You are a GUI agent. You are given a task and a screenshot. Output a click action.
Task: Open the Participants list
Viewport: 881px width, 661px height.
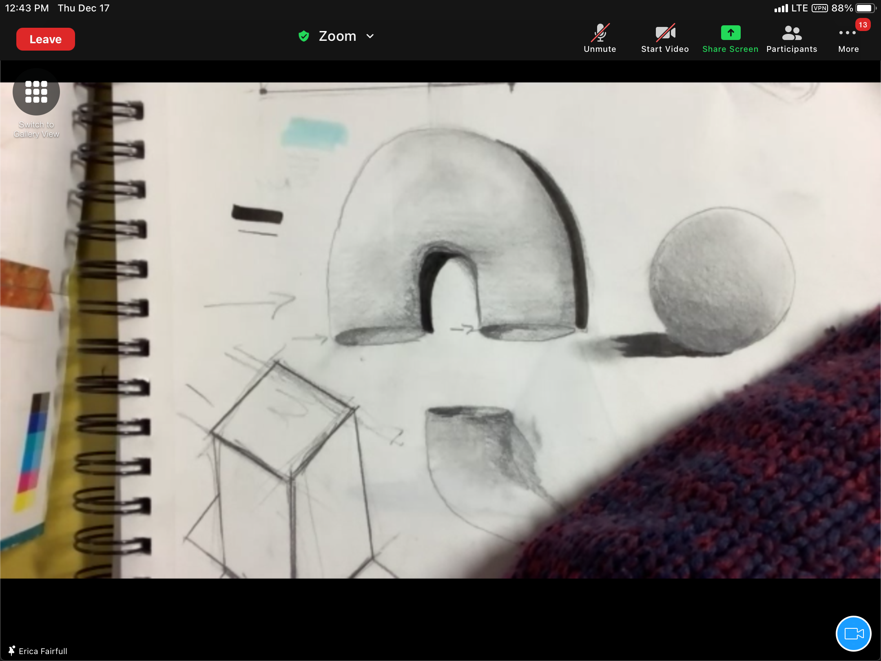click(792, 38)
